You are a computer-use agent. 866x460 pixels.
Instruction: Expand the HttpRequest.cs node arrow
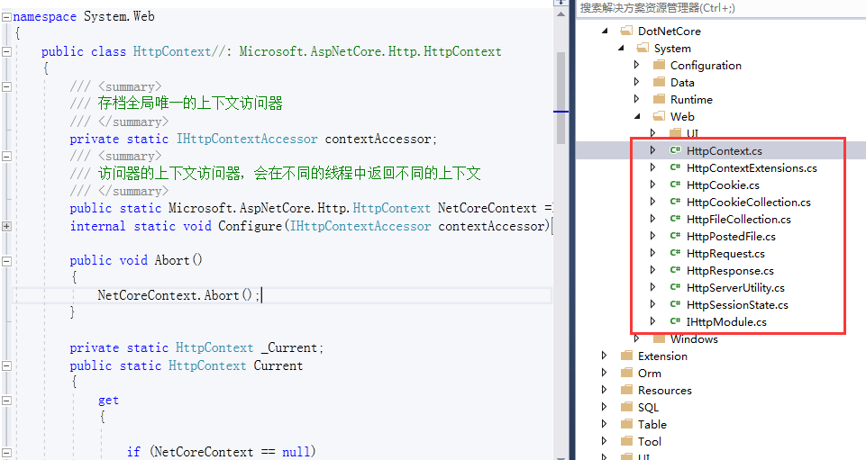pos(652,253)
